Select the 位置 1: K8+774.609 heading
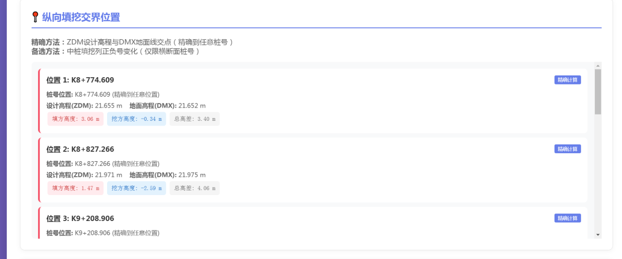This screenshot has width=622, height=259. (80, 80)
